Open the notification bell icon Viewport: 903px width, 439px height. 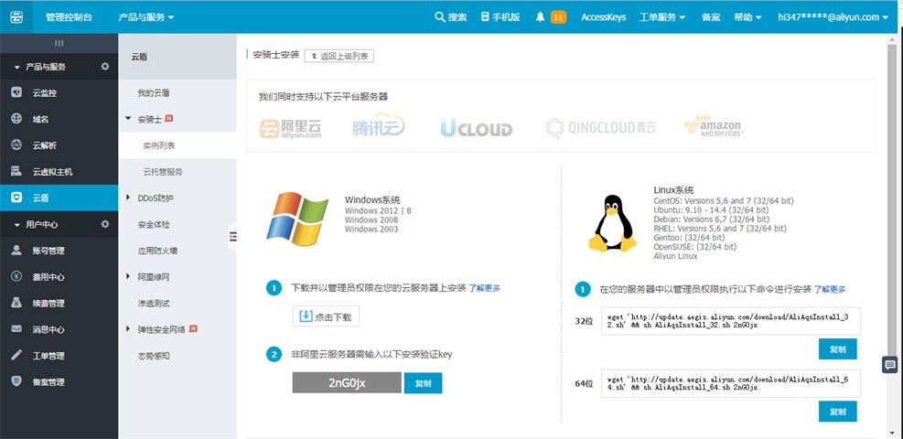pos(540,16)
